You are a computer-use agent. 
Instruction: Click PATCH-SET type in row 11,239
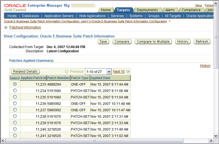[x=80, y=123]
